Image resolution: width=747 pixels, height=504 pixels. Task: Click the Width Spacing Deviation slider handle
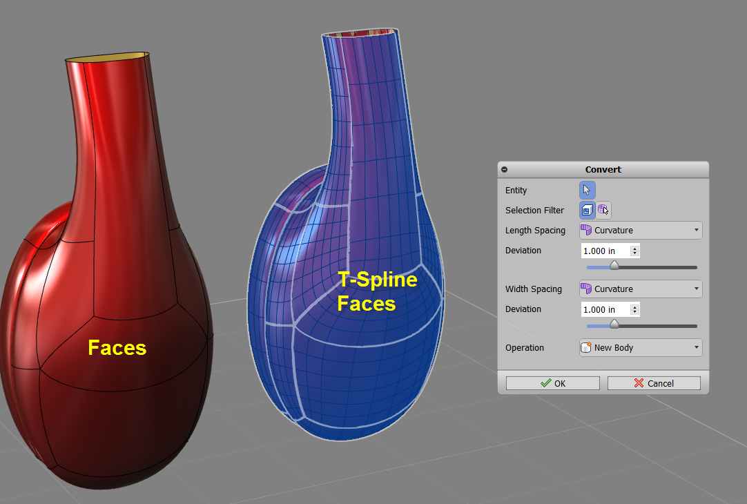614,324
